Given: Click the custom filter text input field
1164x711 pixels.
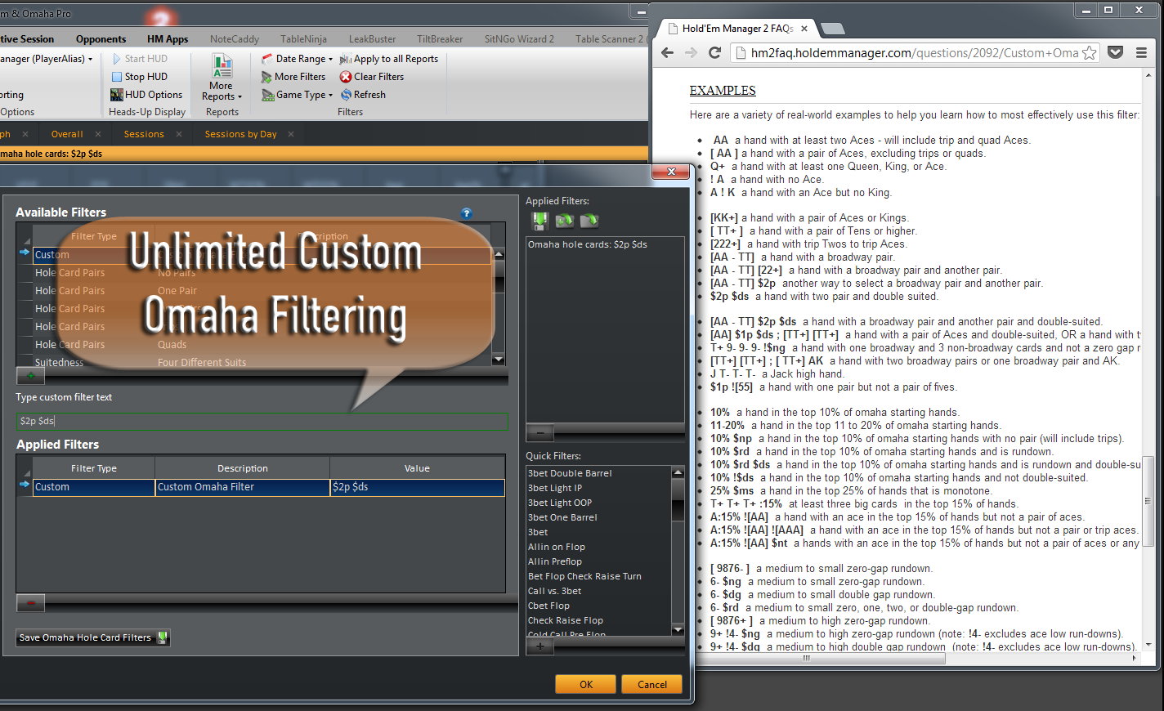Looking at the screenshot, I should click(262, 421).
